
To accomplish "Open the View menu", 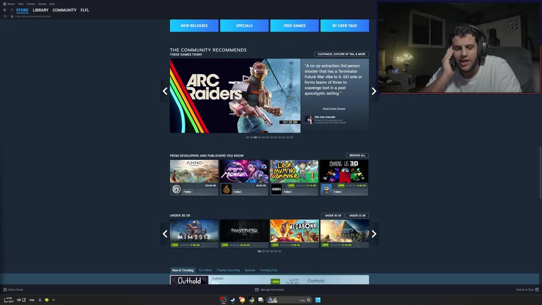I will 20,4.
